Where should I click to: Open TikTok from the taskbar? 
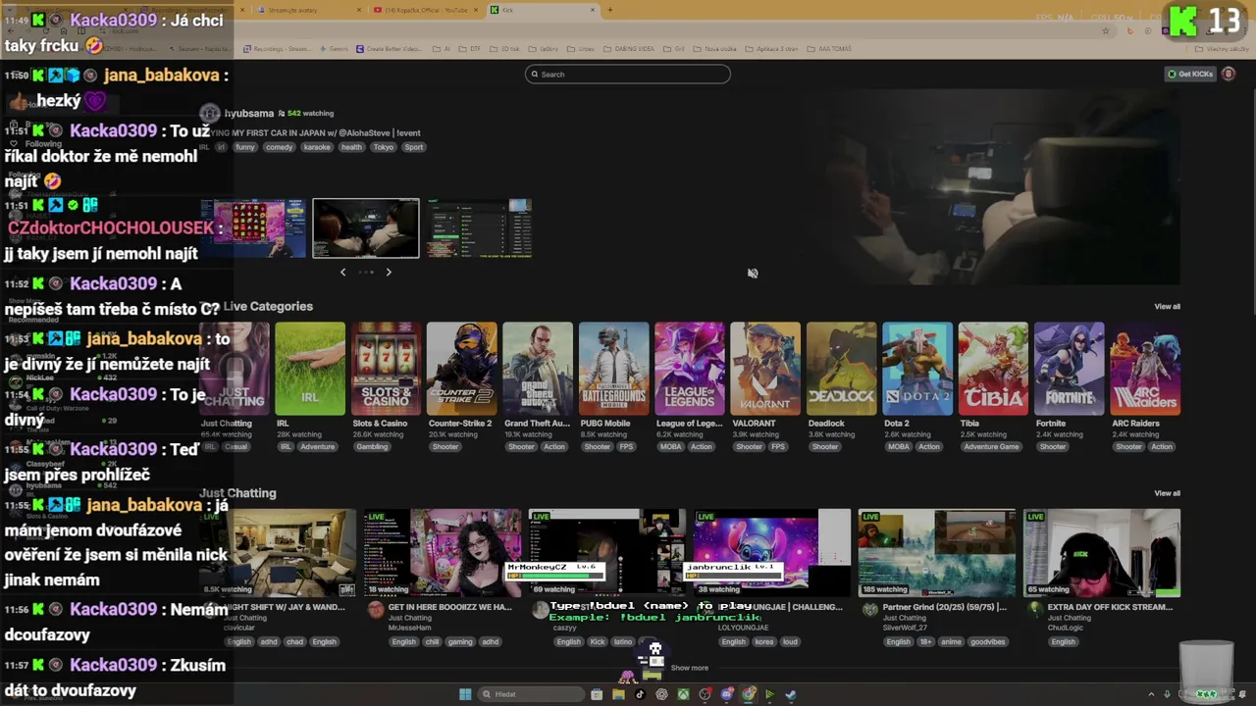click(x=640, y=694)
